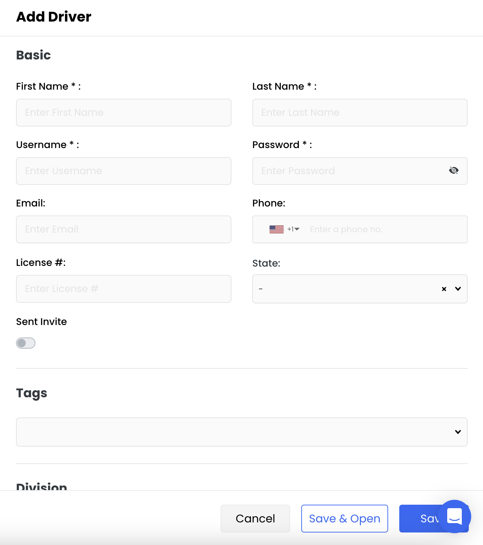The width and height of the screenshot is (483, 545).
Task: Expand the State dropdown chevron
Action: click(458, 289)
